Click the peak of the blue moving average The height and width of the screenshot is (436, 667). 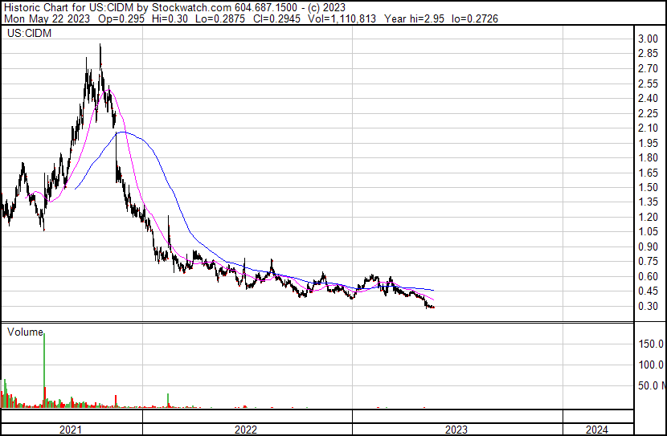[x=121, y=132]
